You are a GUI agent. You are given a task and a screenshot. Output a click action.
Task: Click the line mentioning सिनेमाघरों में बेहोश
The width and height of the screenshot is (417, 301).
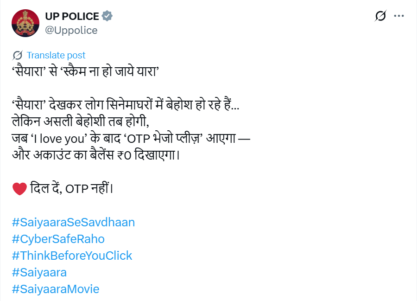click(x=126, y=105)
